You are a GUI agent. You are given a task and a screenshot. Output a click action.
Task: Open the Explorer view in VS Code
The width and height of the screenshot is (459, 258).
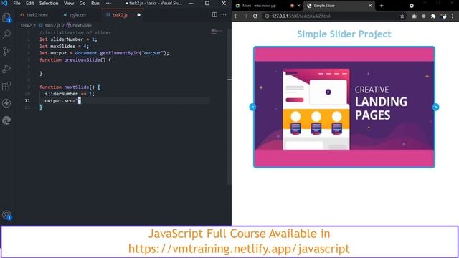click(x=6, y=17)
